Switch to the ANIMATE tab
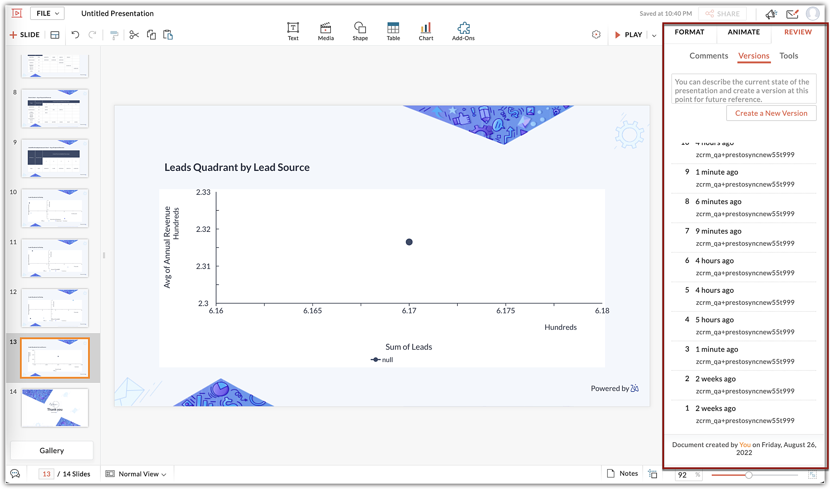This screenshot has width=830, height=489. pos(744,32)
